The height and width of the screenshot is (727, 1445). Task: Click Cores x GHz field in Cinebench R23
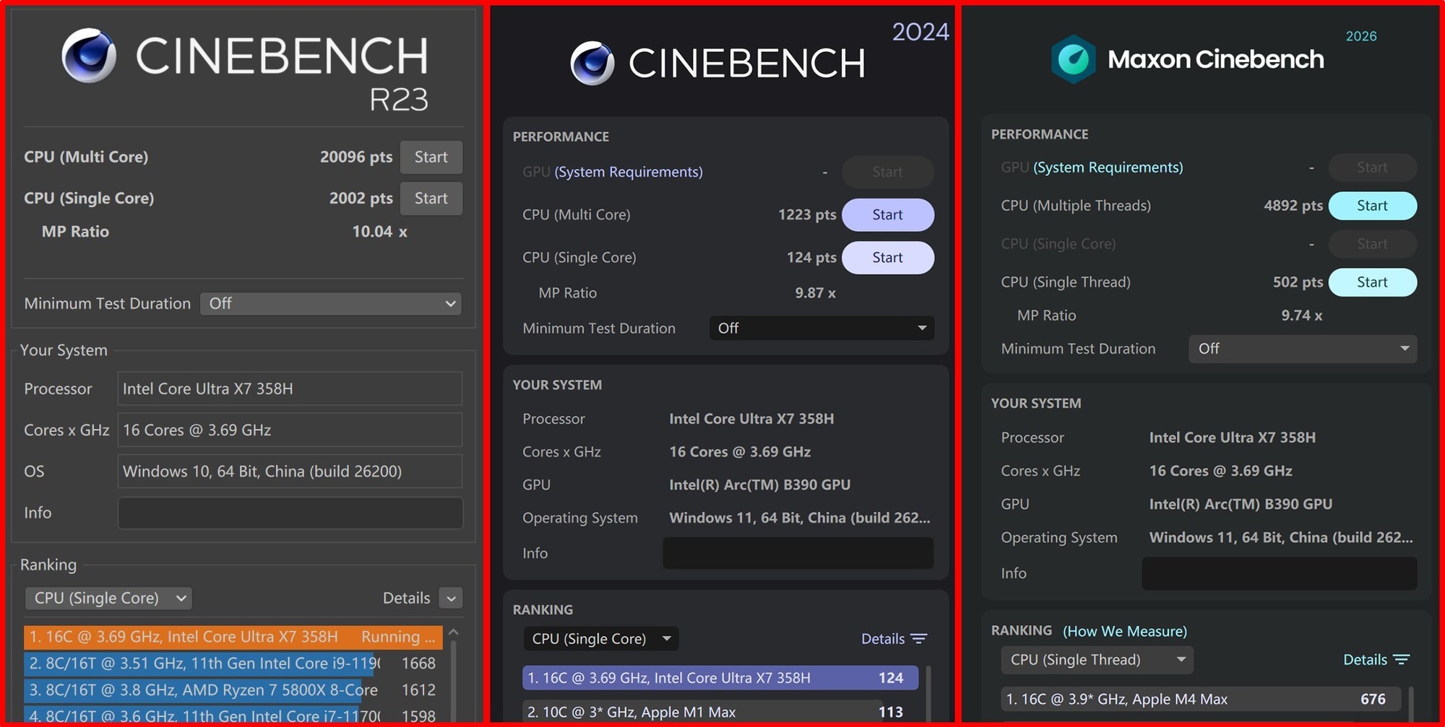(x=290, y=430)
